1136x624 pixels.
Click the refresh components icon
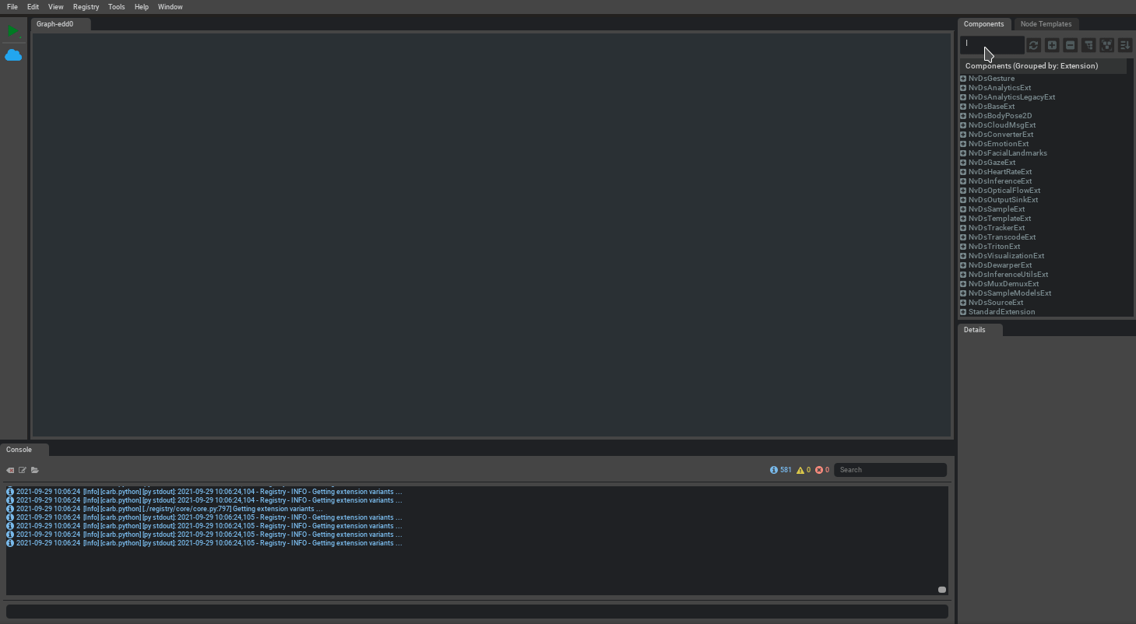[1033, 46]
